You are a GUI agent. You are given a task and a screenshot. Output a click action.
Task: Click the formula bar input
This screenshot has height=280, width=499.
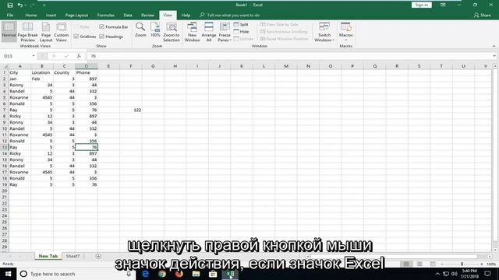click(x=289, y=56)
